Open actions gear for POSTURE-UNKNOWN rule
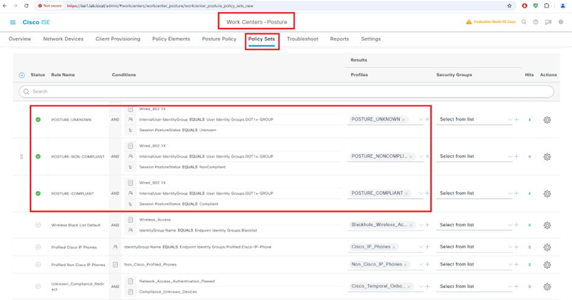Image resolution: width=572 pixels, height=300 pixels. point(547,120)
